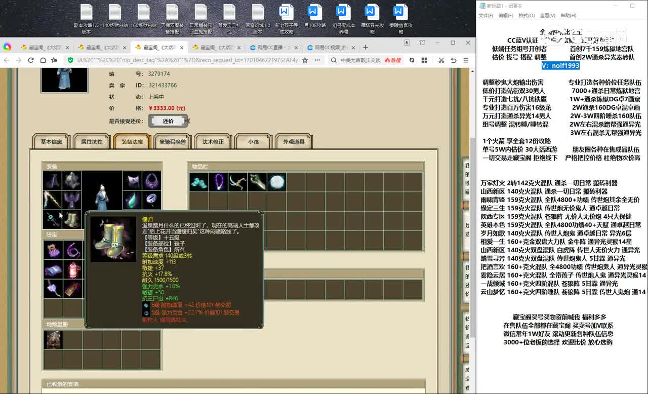Select the silver ring in the equipment slots
This screenshot has width=648, height=394.
click(151, 200)
